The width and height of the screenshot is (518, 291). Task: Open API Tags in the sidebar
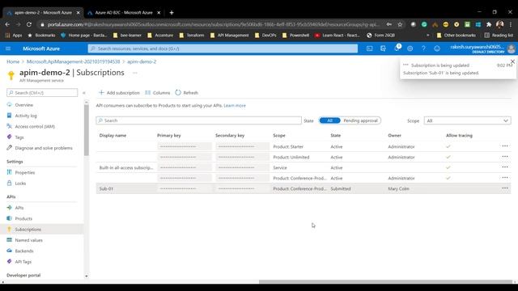point(23,262)
